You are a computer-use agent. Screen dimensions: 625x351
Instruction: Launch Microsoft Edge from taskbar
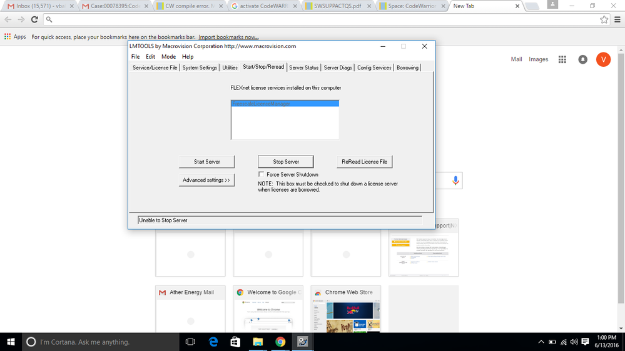coord(213,342)
